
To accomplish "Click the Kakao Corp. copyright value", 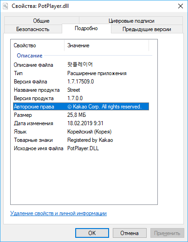I will tap(104, 107).
